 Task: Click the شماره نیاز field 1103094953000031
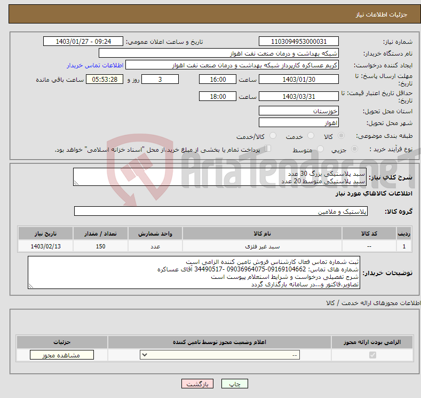299,41
